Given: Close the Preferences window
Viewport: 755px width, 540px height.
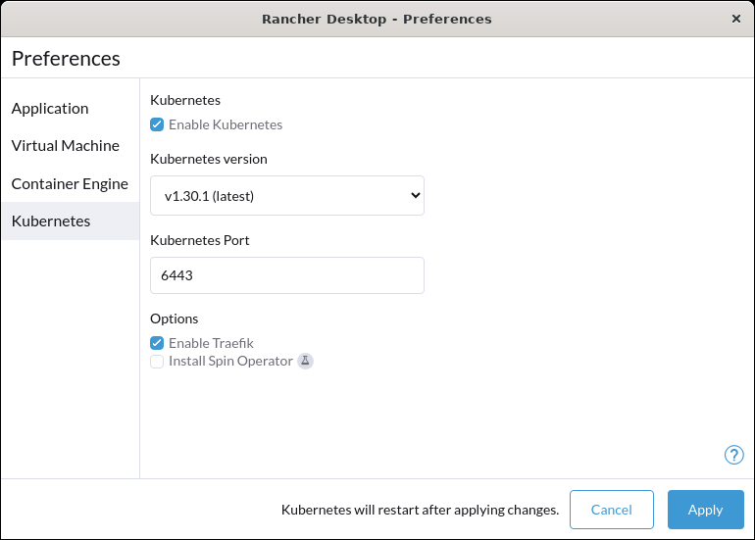Looking at the screenshot, I should click(736, 19).
